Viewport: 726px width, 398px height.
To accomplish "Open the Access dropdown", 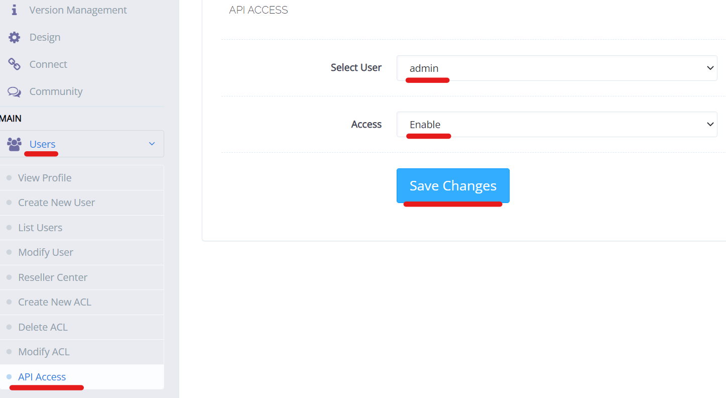I will (557, 124).
